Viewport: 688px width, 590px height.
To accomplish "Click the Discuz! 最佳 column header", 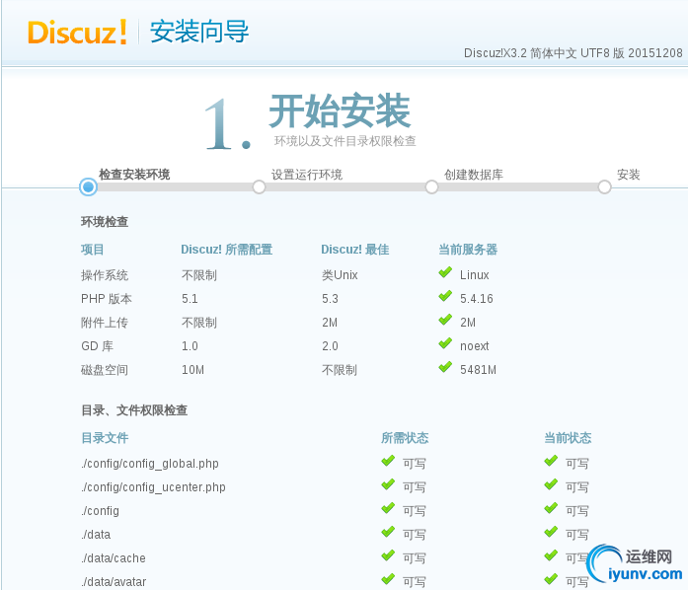I will [355, 250].
